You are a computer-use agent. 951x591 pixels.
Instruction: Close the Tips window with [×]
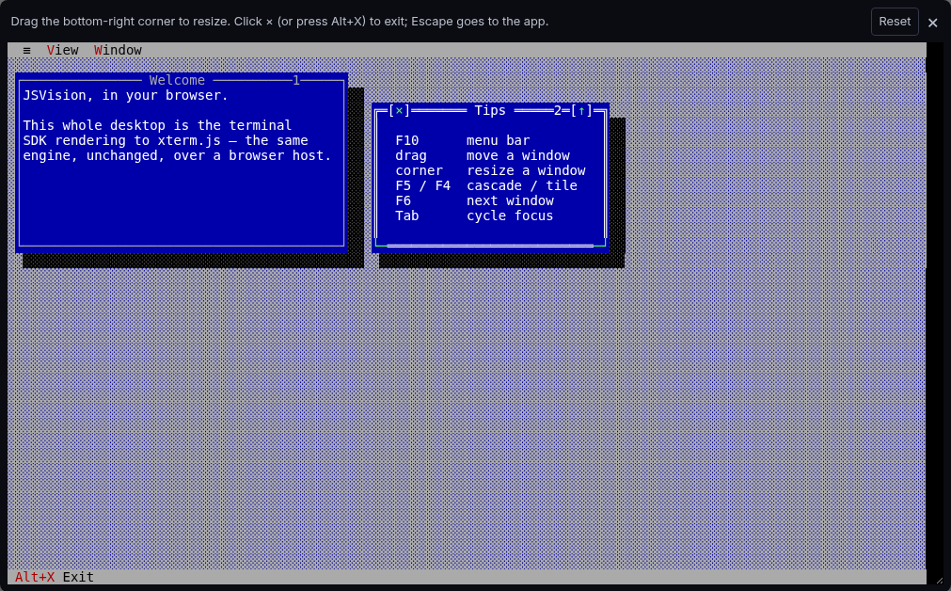399,110
